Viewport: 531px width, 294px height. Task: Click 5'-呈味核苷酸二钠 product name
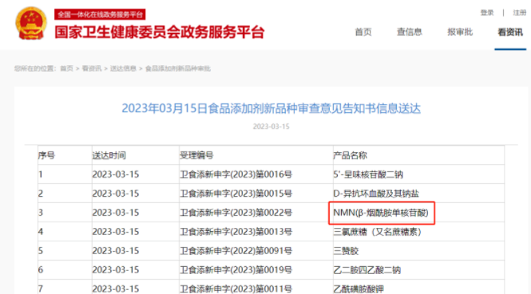368,174
